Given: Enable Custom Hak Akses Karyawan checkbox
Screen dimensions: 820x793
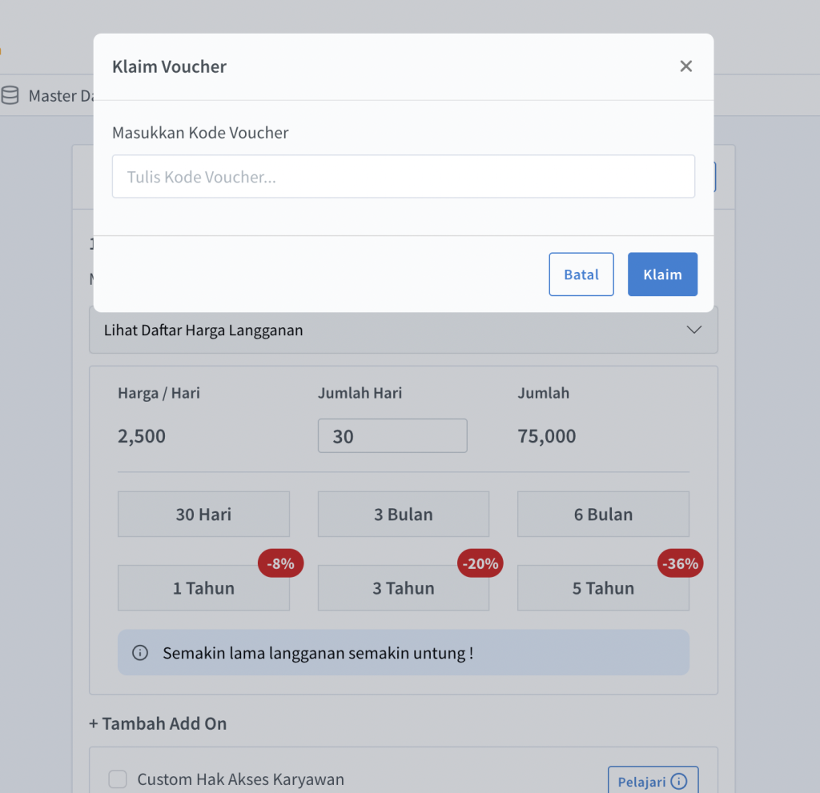Looking at the screenshot, I should point(118,779).
